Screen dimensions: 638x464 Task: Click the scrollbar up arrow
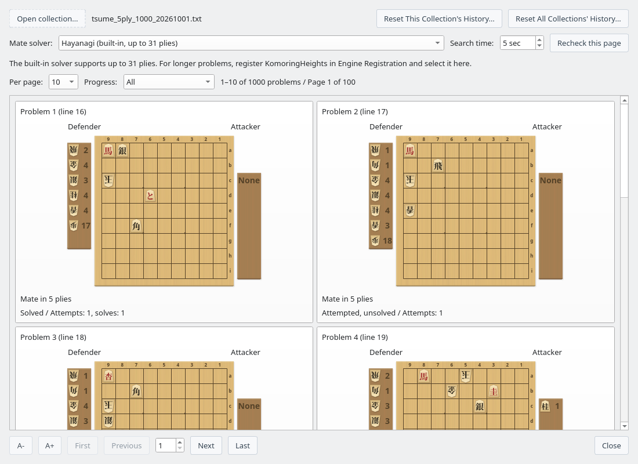pyautogui.click(x=624, y=100)
